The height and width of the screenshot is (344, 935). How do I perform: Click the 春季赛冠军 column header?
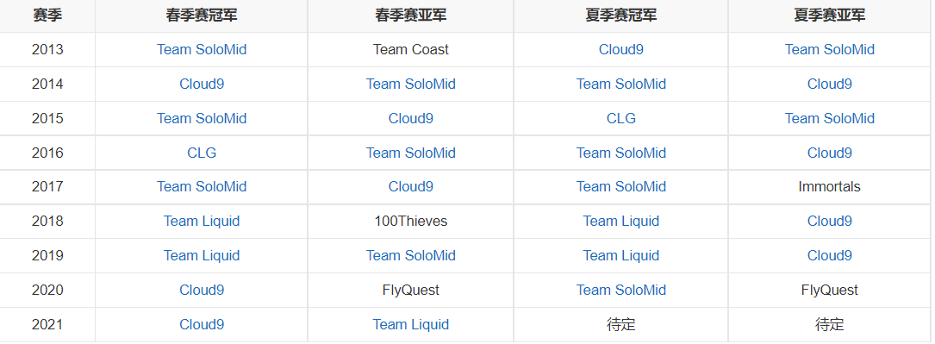pos(202,16)
